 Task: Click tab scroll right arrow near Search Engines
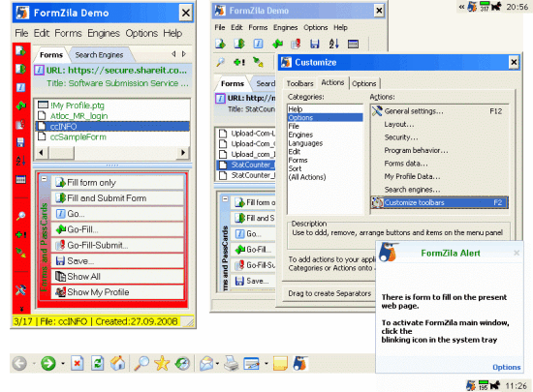tap(184, 54)
